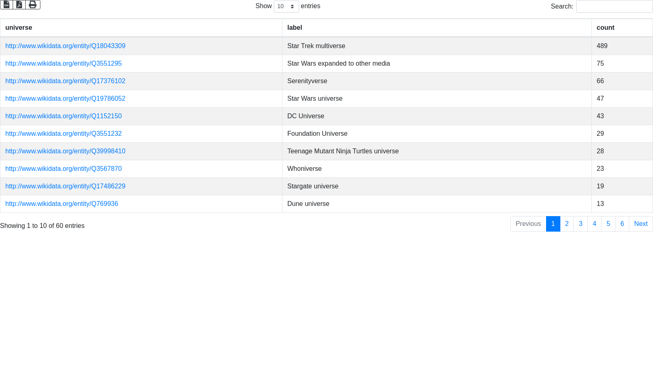Image resolution: width=653 pixels, height=367 pixels.
Task: Export table as PDF document
Action: [19, 4]
